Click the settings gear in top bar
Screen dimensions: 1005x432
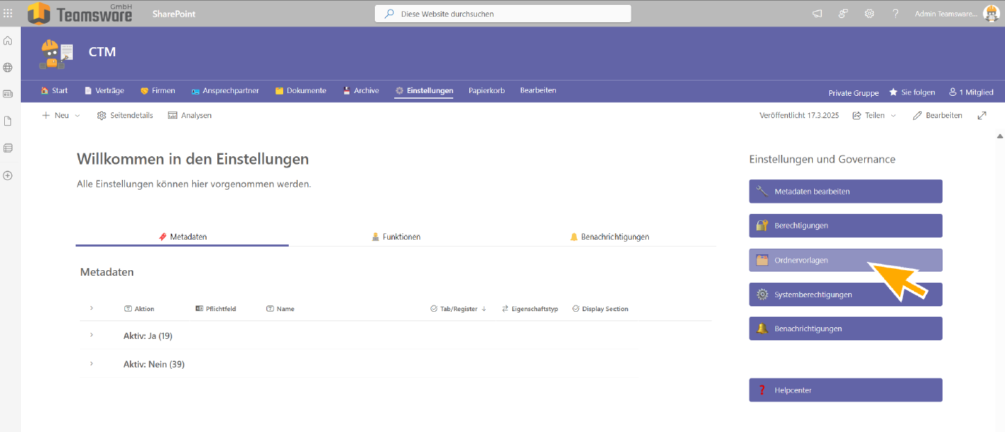tap(869, 14)
